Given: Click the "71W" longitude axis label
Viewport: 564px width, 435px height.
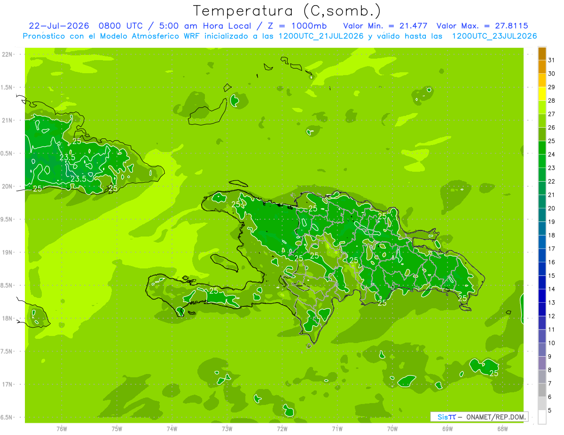Looking at the screenshot, I should [337, 429].
